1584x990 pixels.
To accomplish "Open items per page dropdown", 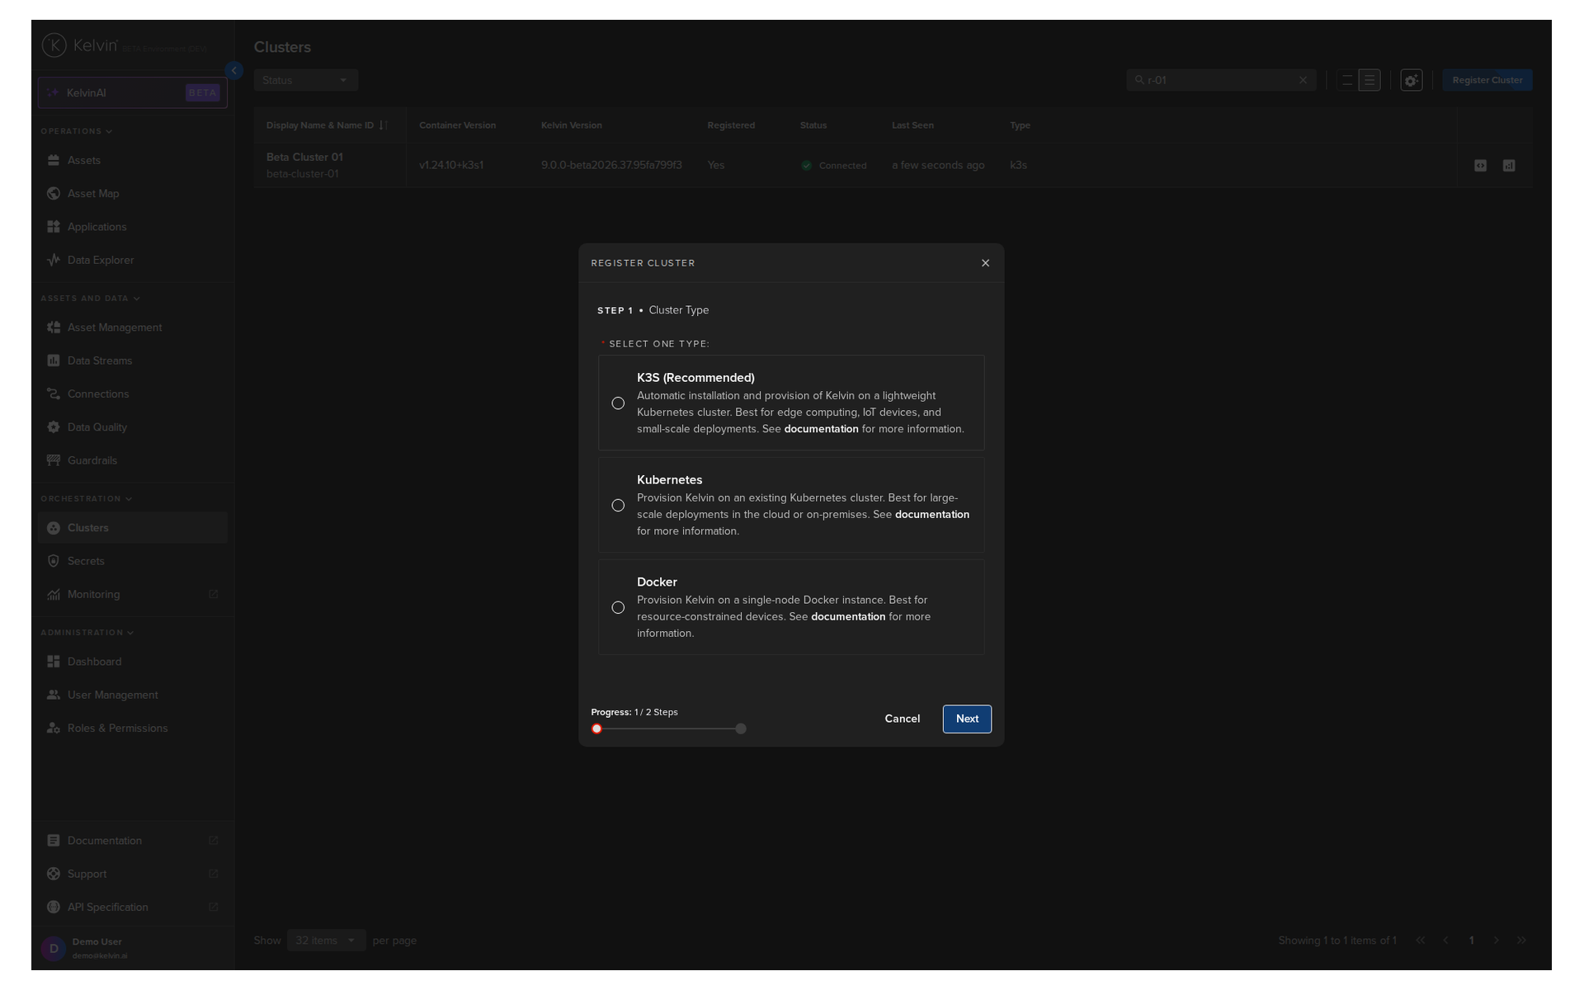I will 326,940.
